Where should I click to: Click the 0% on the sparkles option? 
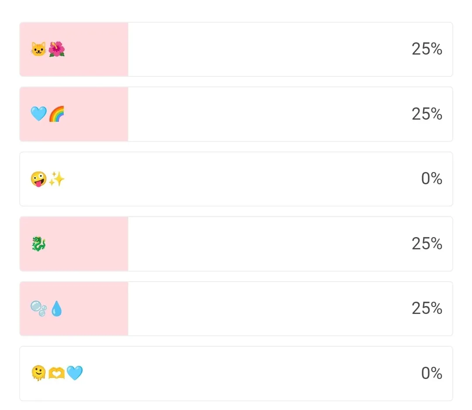coord(431,179)
